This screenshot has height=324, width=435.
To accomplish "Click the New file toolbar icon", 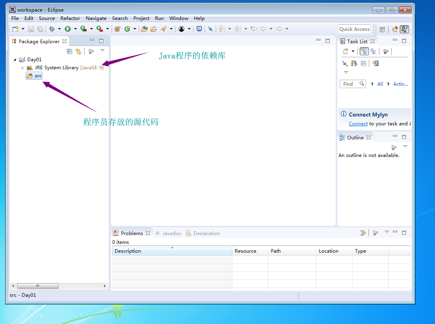I will 16,29.
